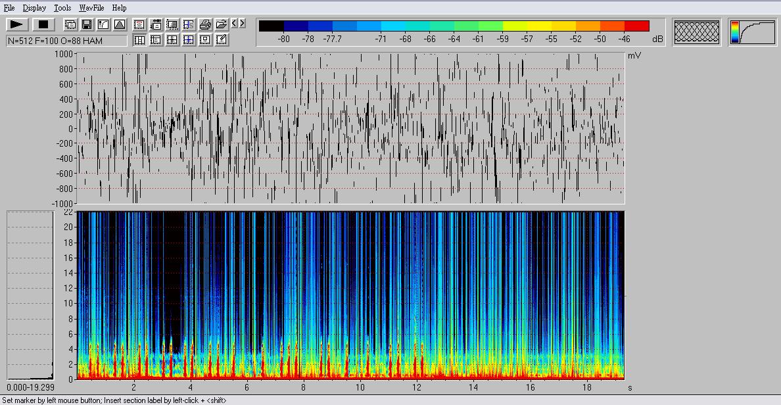Click the printer icon
781x405 pixels.
[x=205, y=24]
